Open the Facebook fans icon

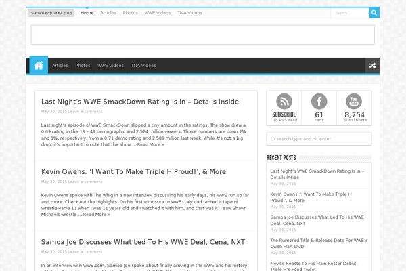[319, 101]
